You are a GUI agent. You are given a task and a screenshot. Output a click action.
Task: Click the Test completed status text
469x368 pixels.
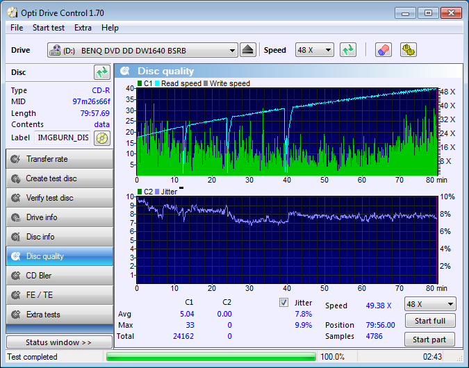click(32, 357)
